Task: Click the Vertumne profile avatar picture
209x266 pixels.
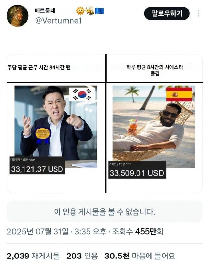Action: (17, 16)
